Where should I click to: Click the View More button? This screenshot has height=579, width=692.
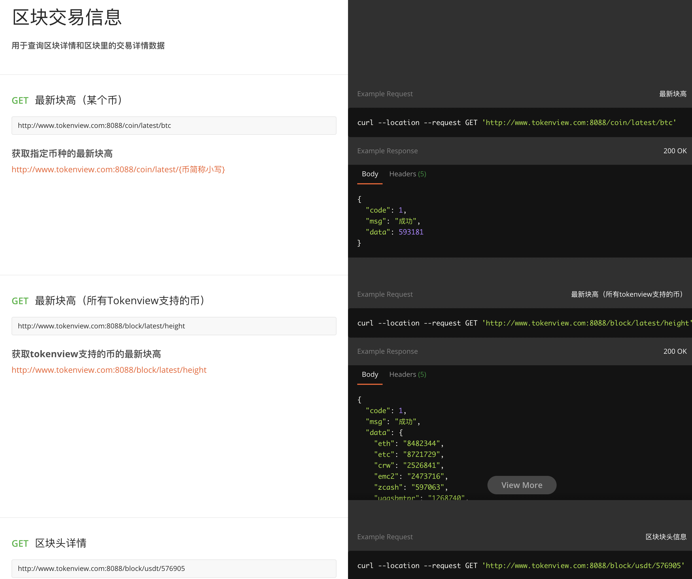point(522,485)
